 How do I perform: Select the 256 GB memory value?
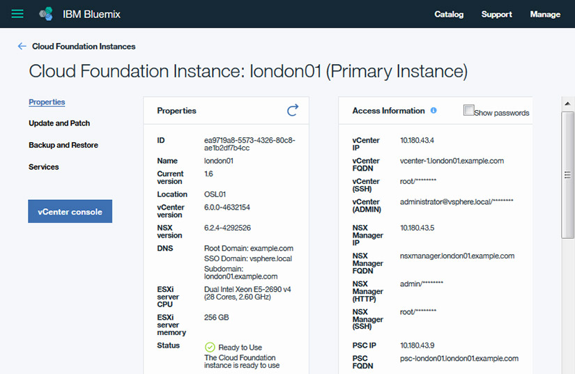(x=216, y=317)
